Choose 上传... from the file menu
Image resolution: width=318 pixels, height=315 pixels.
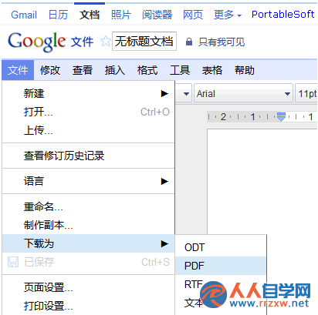[88, 130]
